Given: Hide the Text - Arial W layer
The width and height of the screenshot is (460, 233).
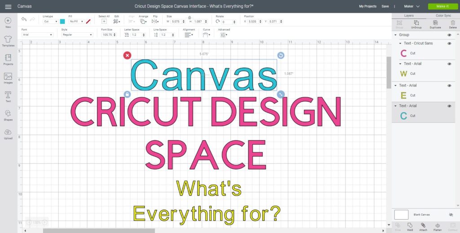Looking at the screenshot, I should click(x=449, y=64).
